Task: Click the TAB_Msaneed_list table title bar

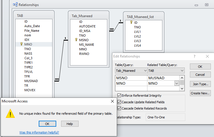Action: (x=144, y=17)
